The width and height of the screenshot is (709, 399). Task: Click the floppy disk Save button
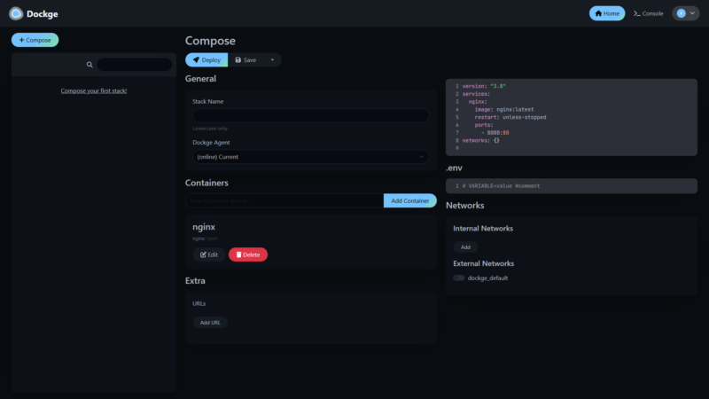click(245, 59)
